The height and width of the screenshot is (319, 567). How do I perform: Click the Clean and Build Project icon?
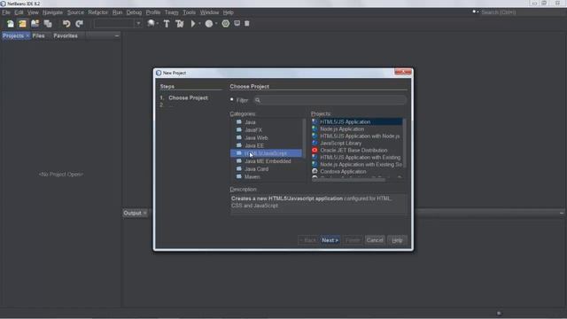tap(179, 24)
